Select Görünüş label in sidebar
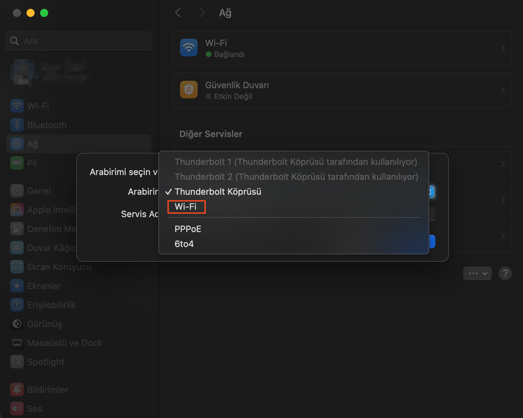The image size is (523, 418). point(44,324)
